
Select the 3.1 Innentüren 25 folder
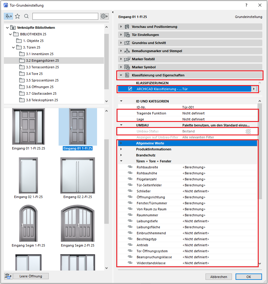(x=40, y=54)
